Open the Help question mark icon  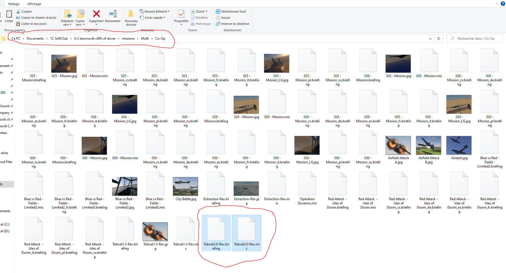coord(503,4)
